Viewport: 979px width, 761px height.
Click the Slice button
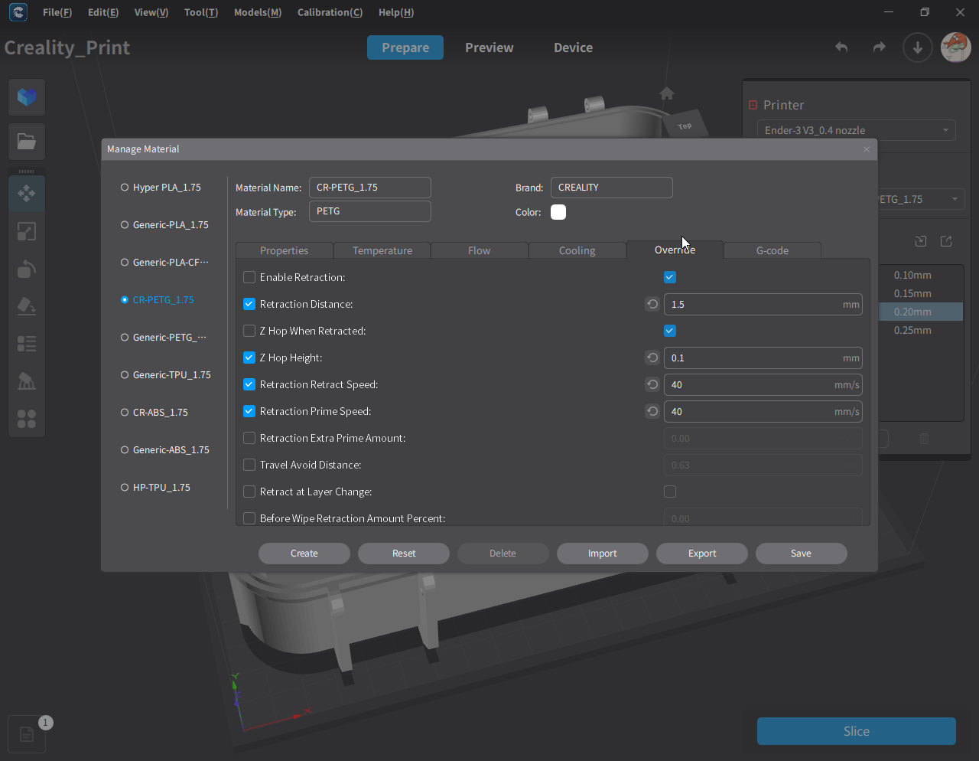tap(856, 731)
